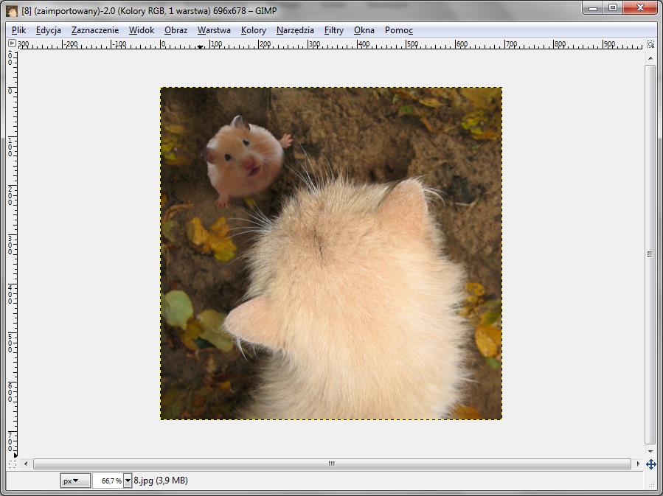The height and width of the screenshot is (496, 663).
Task: Open the Warstwa menu
Action: 214,30
